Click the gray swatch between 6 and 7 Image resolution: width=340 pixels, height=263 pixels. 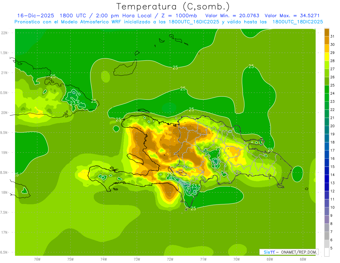coord(327,236)
